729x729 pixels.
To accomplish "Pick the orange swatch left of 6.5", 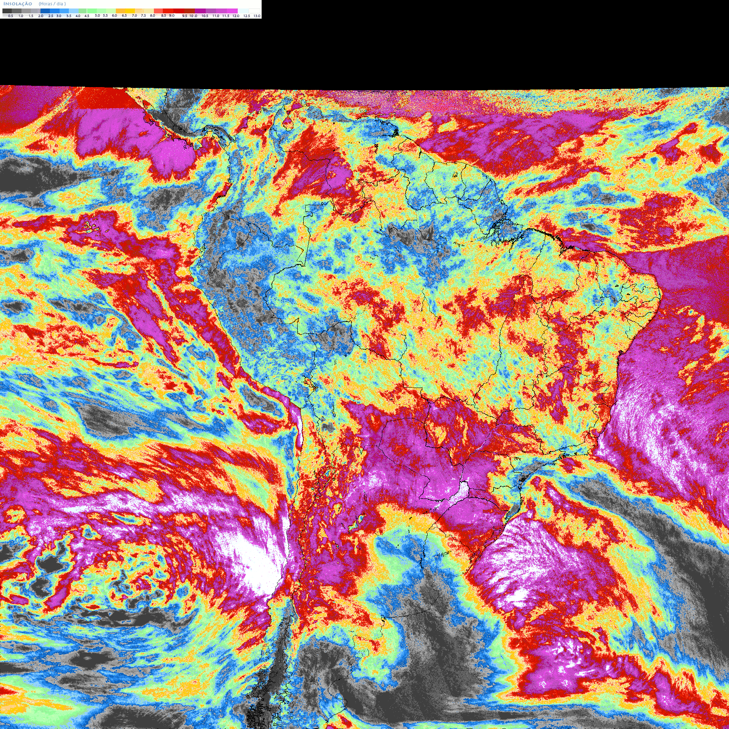I will [x=120, y=11].
